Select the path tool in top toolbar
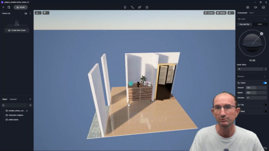This screenshot has height=151, width=269. coord(132,8)
